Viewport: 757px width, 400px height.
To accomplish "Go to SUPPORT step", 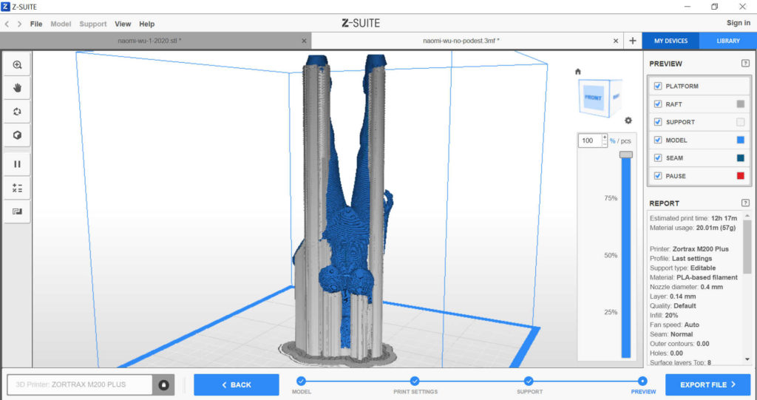I will (529, 382).
